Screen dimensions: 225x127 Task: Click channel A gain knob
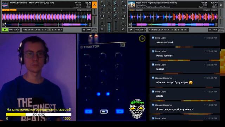click(102, 3)
